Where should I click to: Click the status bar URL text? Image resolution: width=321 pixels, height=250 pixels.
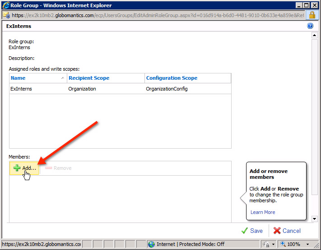[x=42, y=244]
